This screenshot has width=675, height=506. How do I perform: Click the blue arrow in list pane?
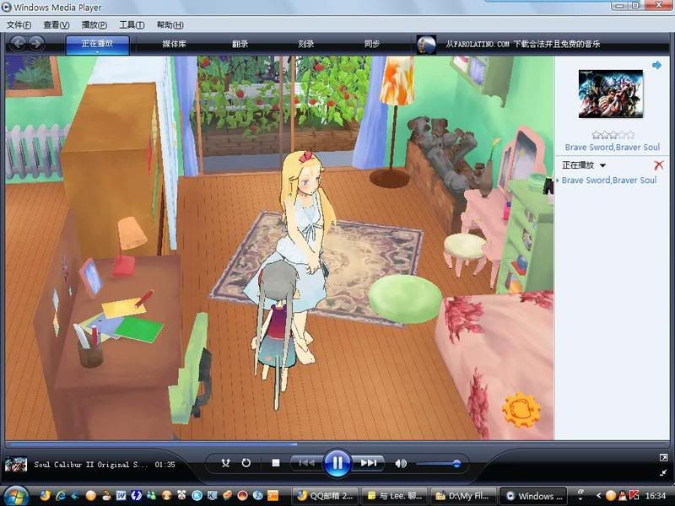click(656, 66)
